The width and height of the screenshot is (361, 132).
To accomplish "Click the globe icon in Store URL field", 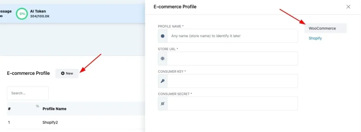I will tap(163, 58).
